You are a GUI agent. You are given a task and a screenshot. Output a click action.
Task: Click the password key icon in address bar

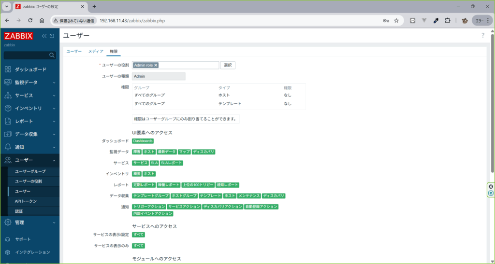(x=386, y=21)
